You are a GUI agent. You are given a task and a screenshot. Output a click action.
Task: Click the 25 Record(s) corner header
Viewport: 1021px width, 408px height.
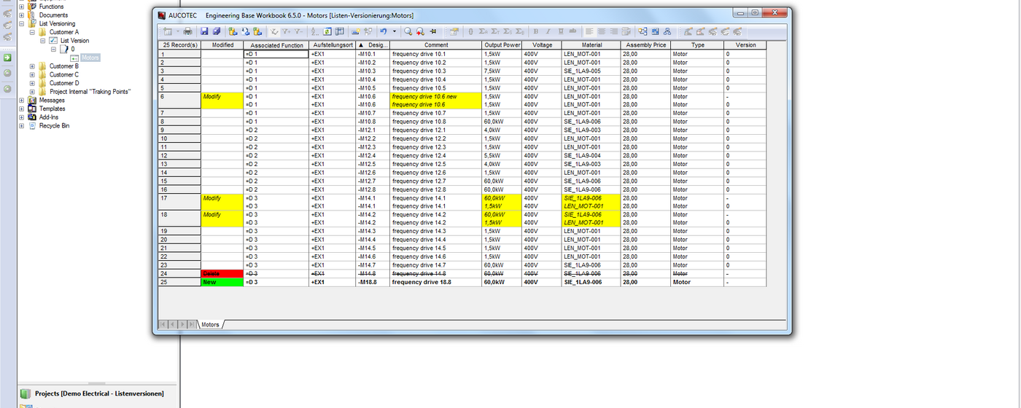(x=180, y=45)
